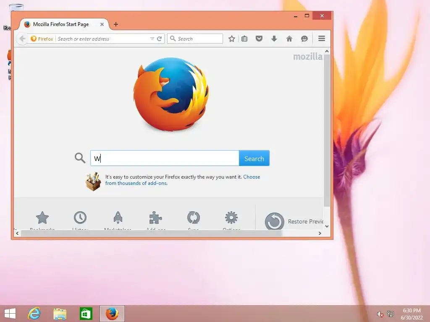This screenshot has width=430, height=322.
Task: Click Restore Previous Session button
Action: (x=294, y=221)
